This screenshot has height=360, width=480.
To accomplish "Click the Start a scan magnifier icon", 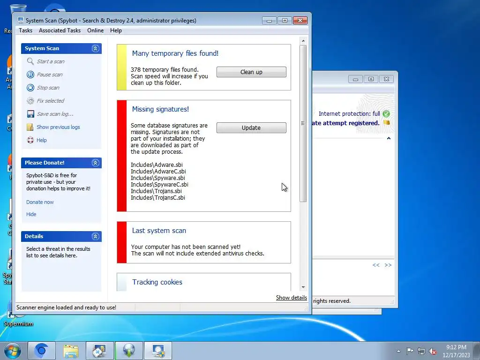I will [x=30, y=61].
